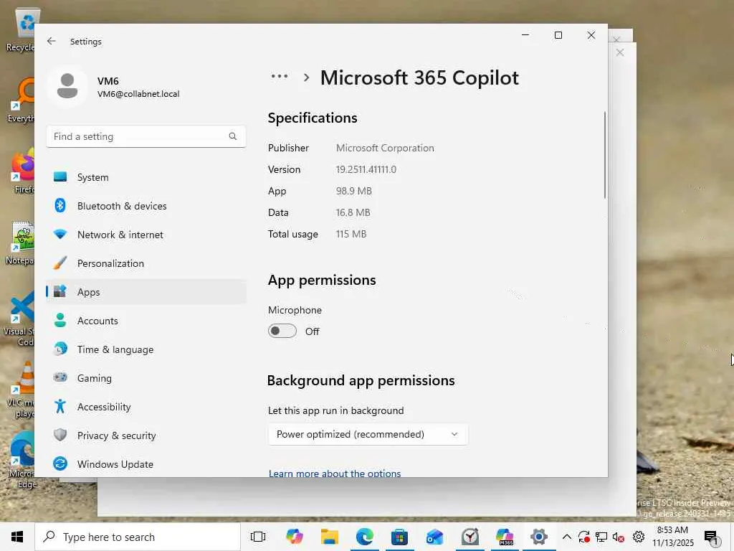Open the VM6 user account avatar
The height and width of the screenshot is (551, 734).
point(67,86)
